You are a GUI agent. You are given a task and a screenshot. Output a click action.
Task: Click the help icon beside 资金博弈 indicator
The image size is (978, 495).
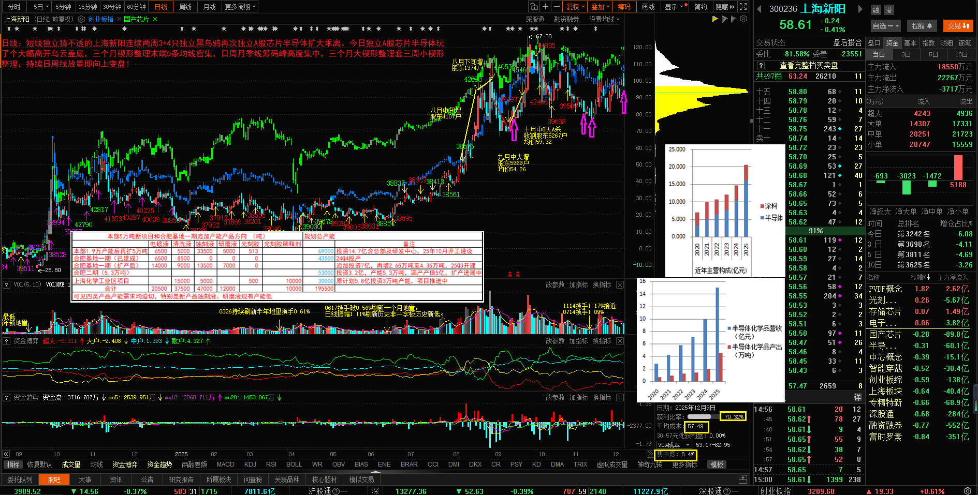(7, 341)
